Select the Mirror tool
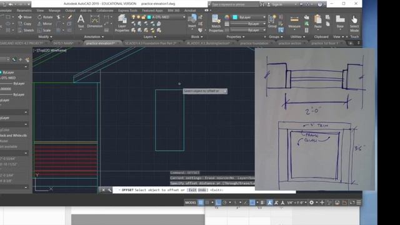Viewport: 400px width, 225px height. point(44,24)
